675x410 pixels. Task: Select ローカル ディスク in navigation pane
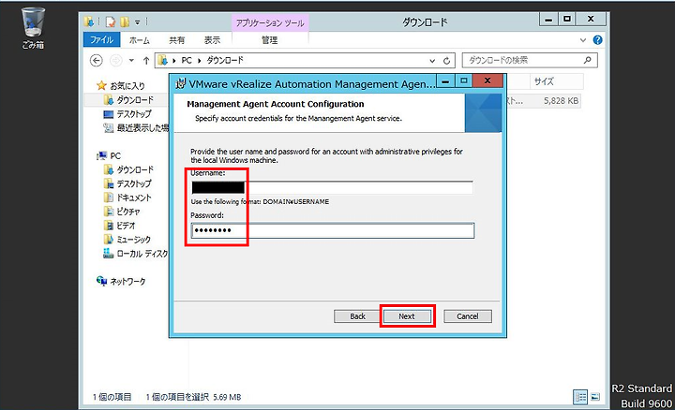tap(142, 254)
